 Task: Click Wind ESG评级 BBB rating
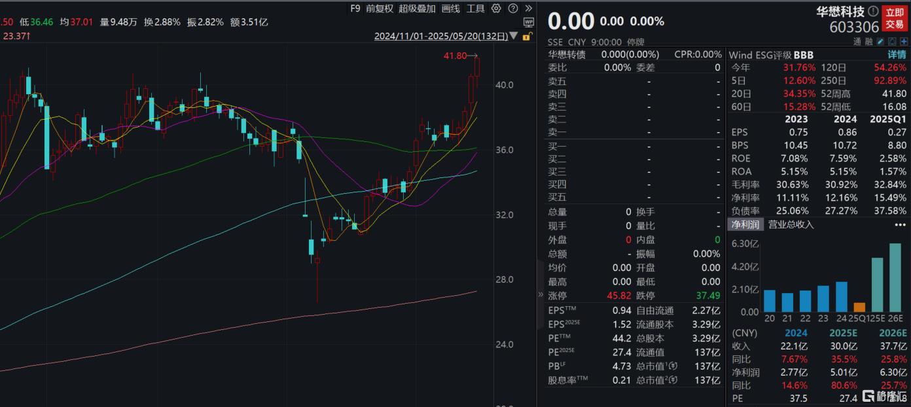(772, 55)
